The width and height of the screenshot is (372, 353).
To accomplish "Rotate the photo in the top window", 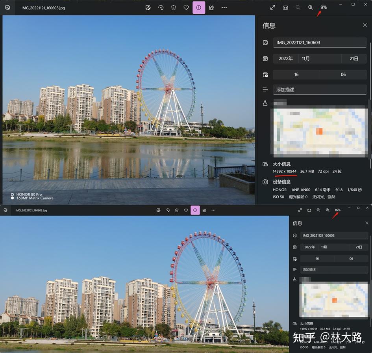I will pyautogui.click(x=161, y=7).
